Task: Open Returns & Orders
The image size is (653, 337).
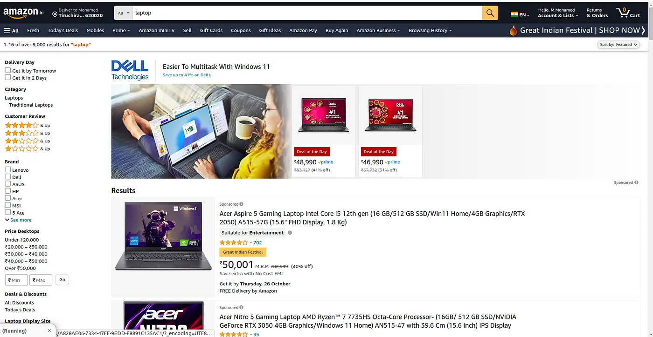Action: coord(597,13)
